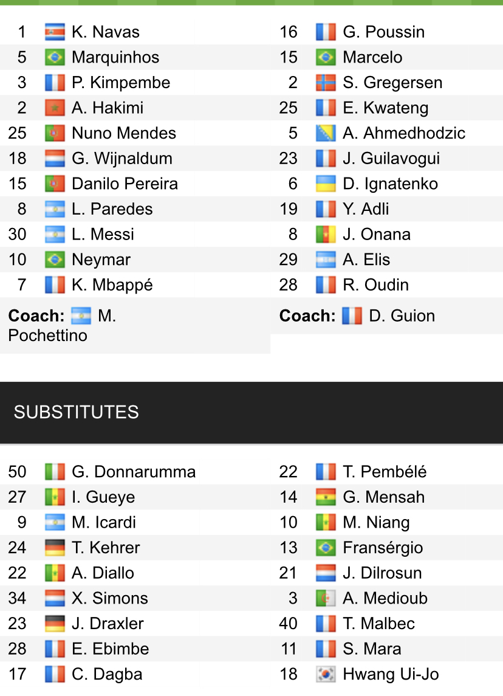503x696 pixels.
Task: Select Neymar in the starting lineup
Action: click(101, 260)
